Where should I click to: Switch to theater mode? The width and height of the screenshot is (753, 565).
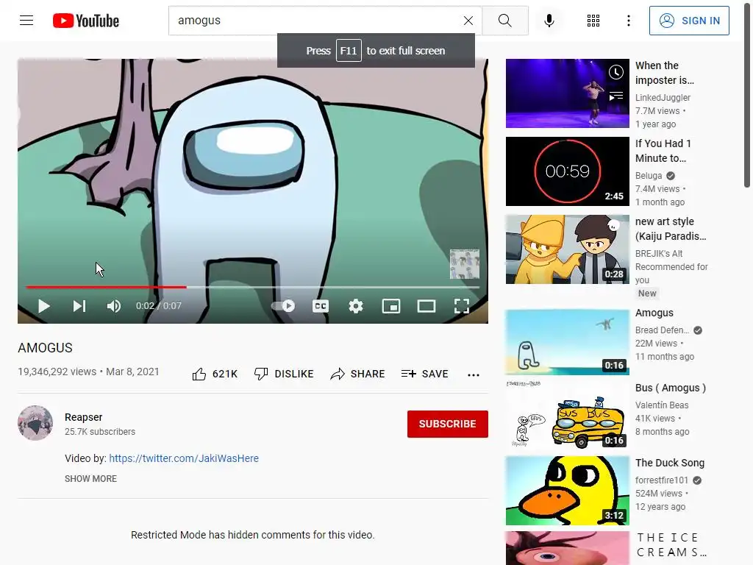click(x=427, y=306)
